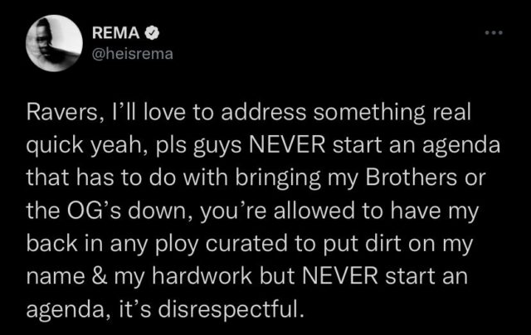Visit the @heisrema handle
The height and width of the screenshot is (335, 531).
(133, 54)
